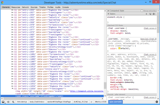Open DevTools settings gear at bottom right
The image size is (160, 105).
(157, 102)
